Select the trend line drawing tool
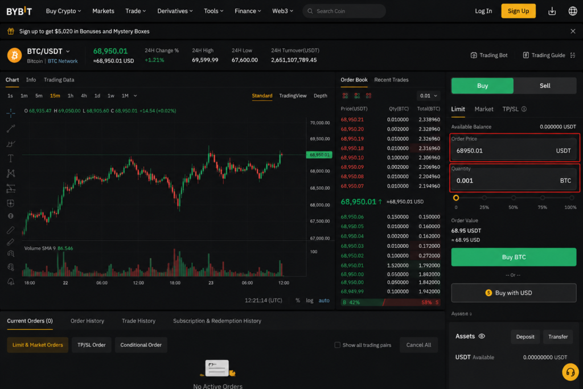 pyautogui.click(x=10, y=129)
